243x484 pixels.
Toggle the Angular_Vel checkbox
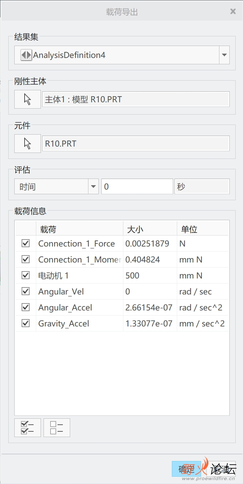(x=26, y=291)
